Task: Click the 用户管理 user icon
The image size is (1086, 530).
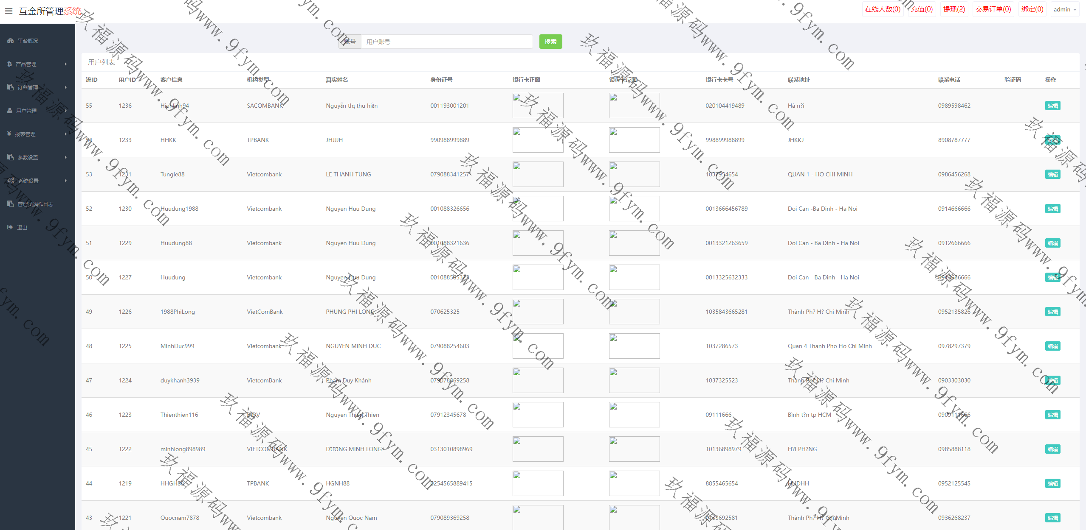Action: tap(10, 111)
